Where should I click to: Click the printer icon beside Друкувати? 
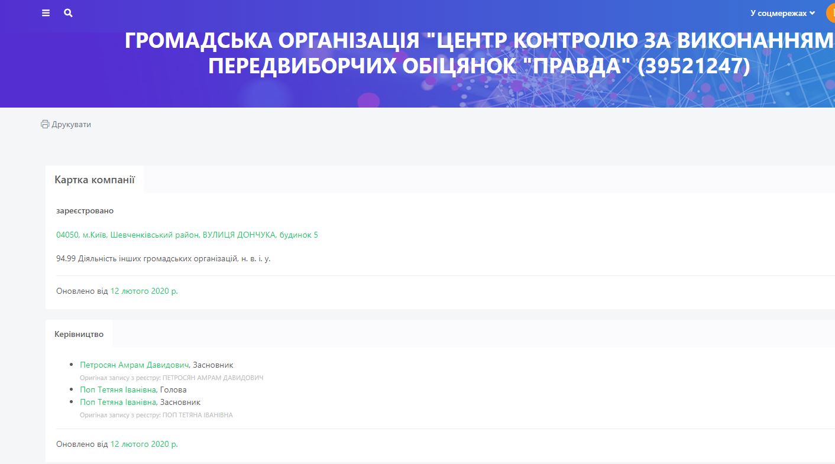tap(45, 125)
